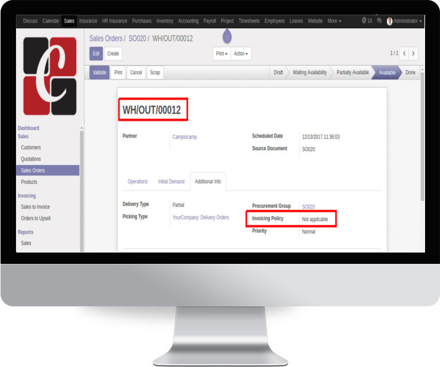440x367 pixels.
Task: Go to SO020 breadcrumb link
Action: click(137, 39)
